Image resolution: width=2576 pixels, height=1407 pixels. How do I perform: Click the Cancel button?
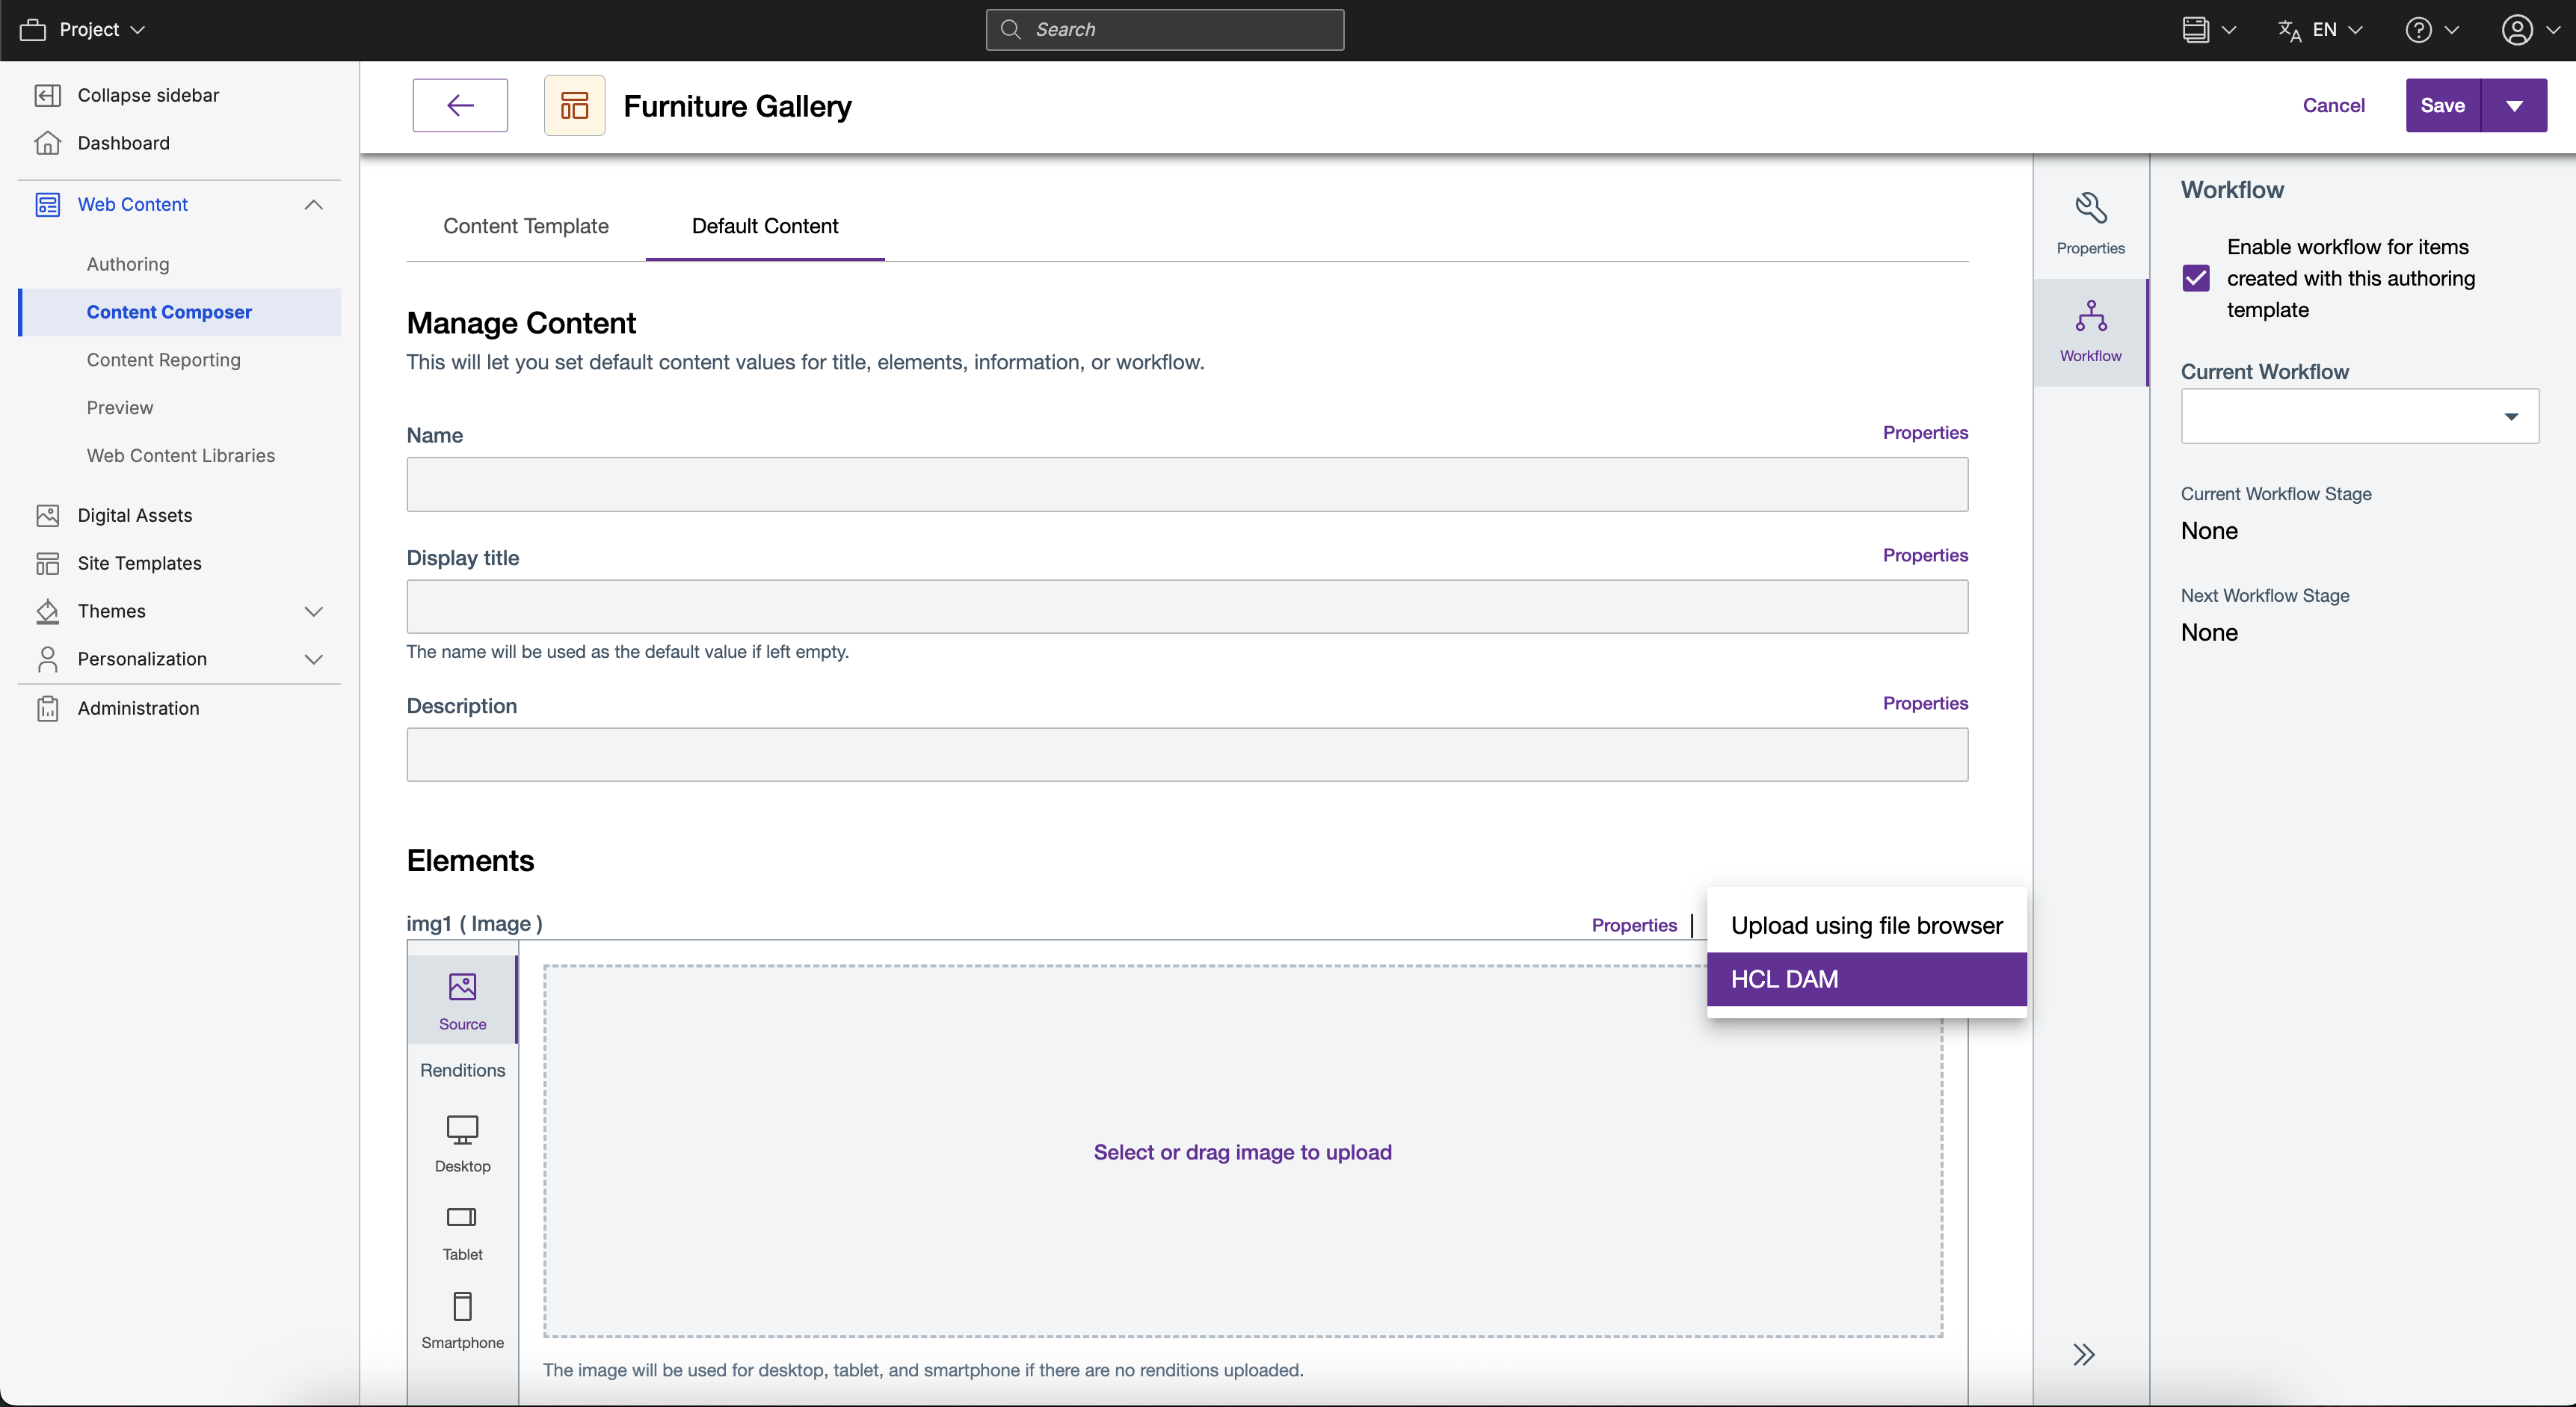point(2332,105)
